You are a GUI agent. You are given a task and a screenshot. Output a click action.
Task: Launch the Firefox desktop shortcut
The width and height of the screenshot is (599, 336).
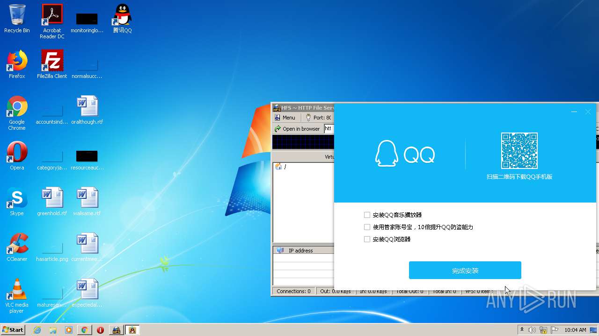pyautogui.click(x=17, y=64)
